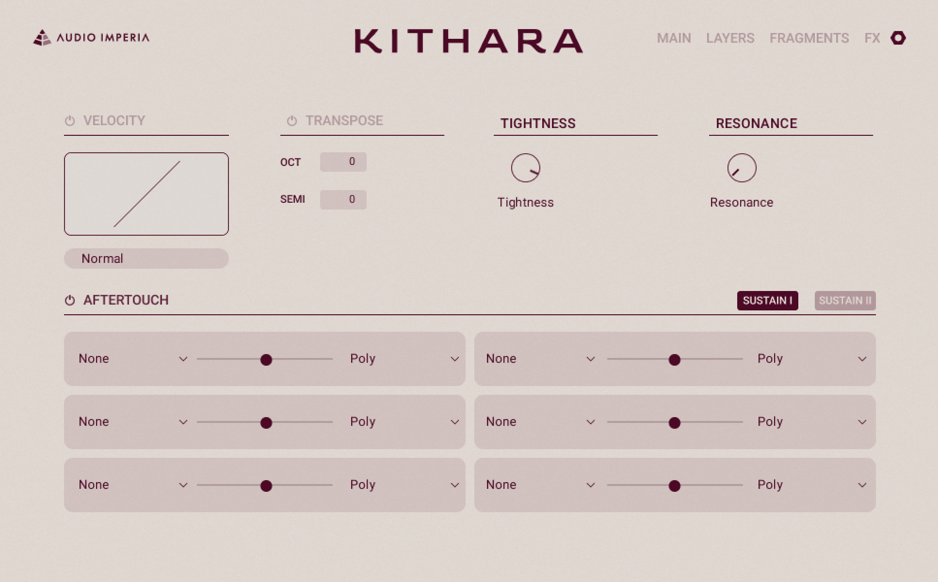Click the Audio Imperia pyramid logo
Image resolution: width=938 pixels, height=582 pixels.
click(42, 38)
